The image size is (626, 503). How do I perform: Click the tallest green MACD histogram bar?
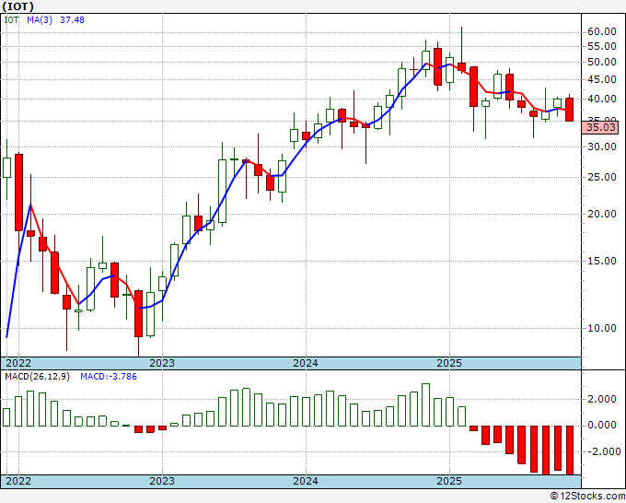(425, 404)
